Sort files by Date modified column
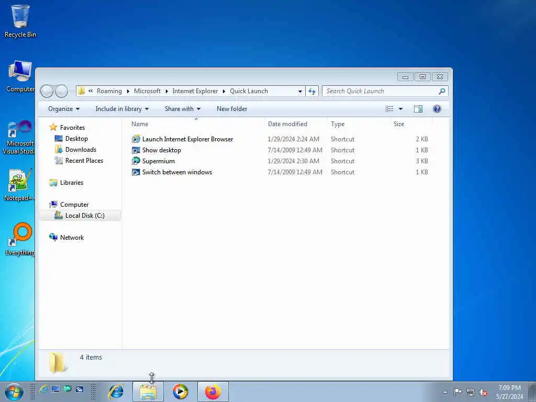Screen dimensions: 536x402 point(296,124)
